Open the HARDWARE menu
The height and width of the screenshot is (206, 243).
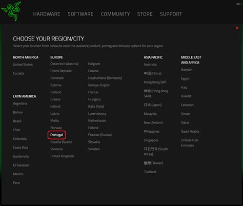click(x=47, y=14)
